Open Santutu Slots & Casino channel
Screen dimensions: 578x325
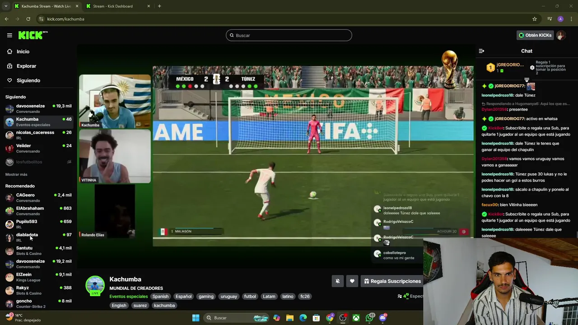38,251
